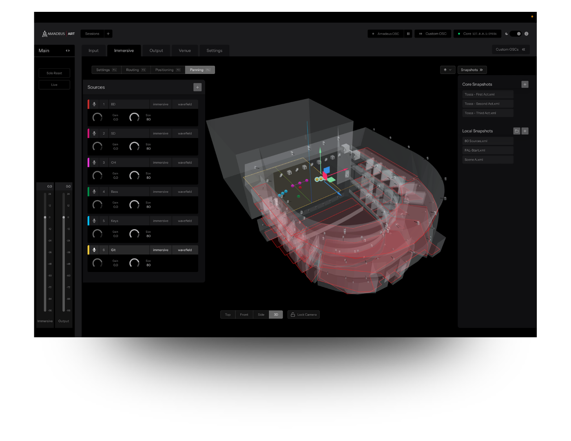Viewport: 571px width, 441px height.
Task: Load the Tosca - Second Act.xml snapshot
Action: [x=487, y=104]
